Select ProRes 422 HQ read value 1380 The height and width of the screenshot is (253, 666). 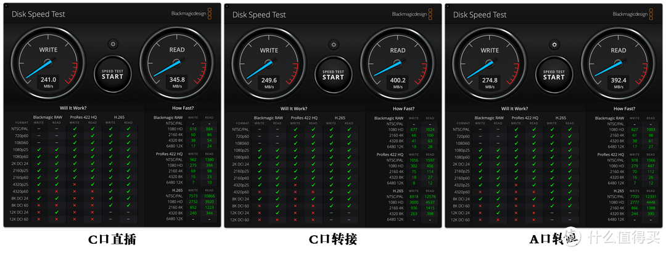(209, 159)
